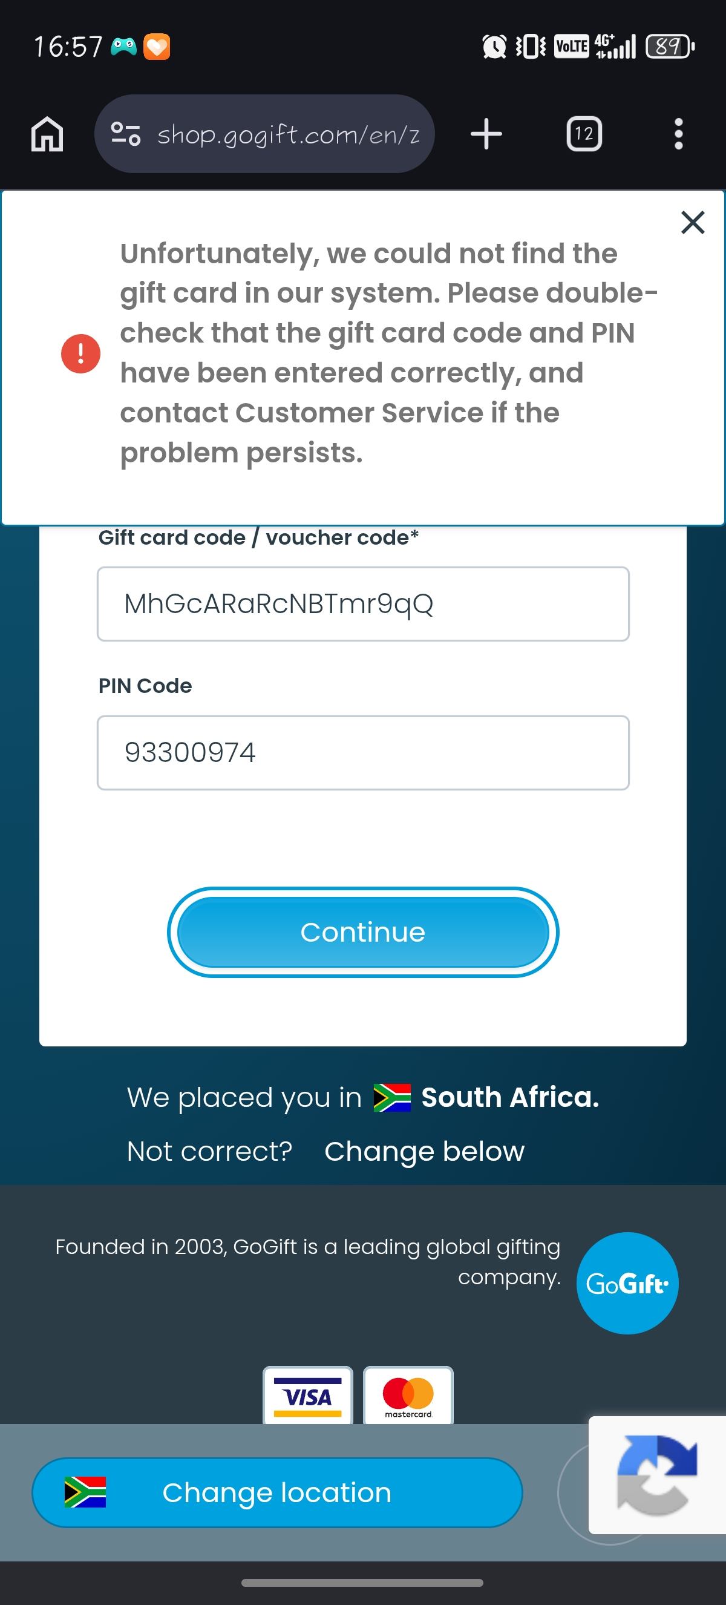Screen dimensions: 726x1605
Task: Click the Gift card code input field
Action: pos(363,604)
